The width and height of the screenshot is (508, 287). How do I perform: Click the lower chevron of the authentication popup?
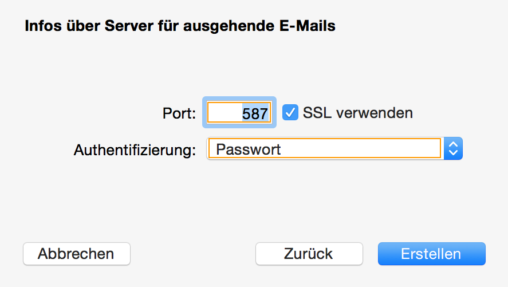pyautogui.click(x=453, y=154)
